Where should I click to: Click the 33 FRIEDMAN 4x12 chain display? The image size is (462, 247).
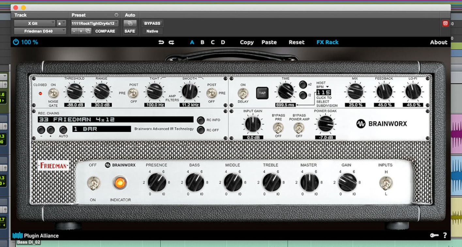115,120
